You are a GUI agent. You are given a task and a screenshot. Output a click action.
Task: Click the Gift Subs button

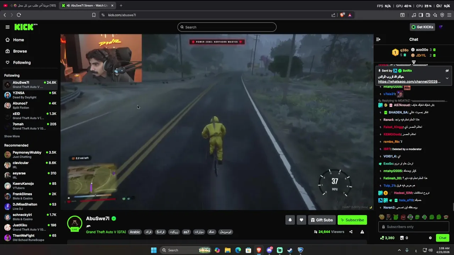coord(322,220)
